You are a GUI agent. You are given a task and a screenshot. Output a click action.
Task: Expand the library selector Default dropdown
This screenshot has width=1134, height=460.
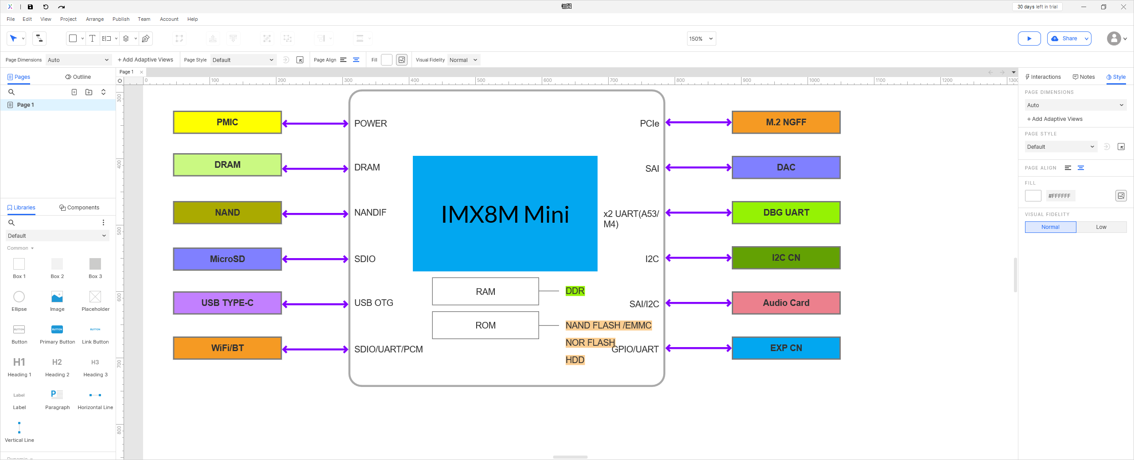(57, 236)
